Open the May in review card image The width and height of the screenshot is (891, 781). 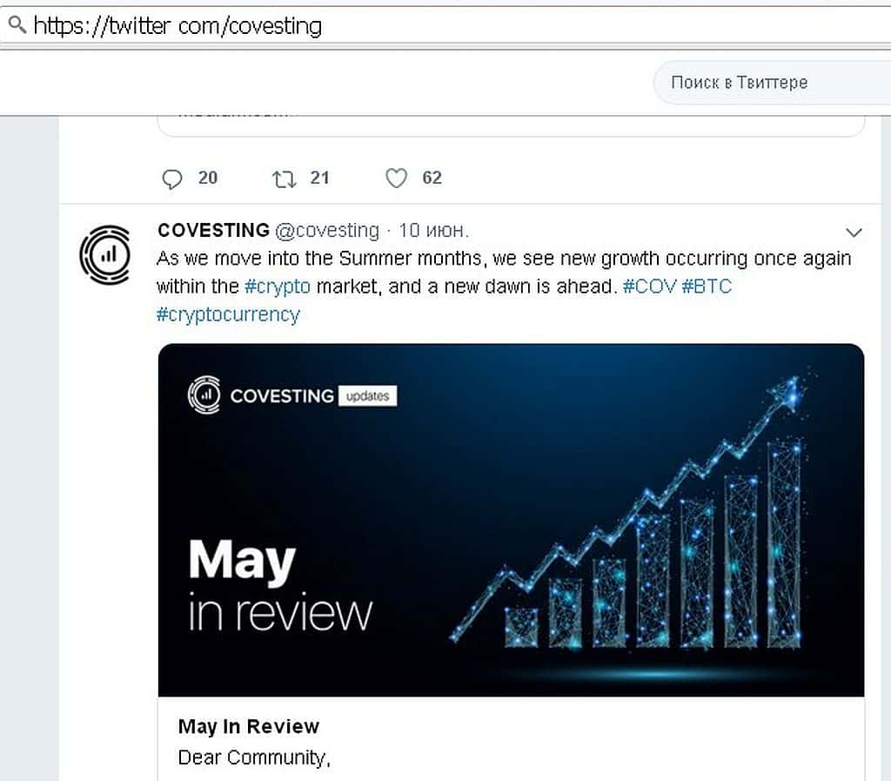511,520
